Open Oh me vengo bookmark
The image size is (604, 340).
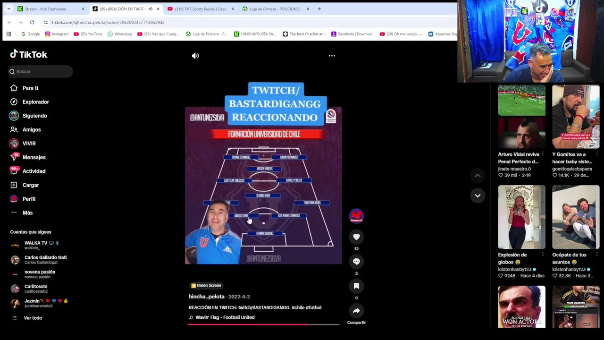click(401, 34)
